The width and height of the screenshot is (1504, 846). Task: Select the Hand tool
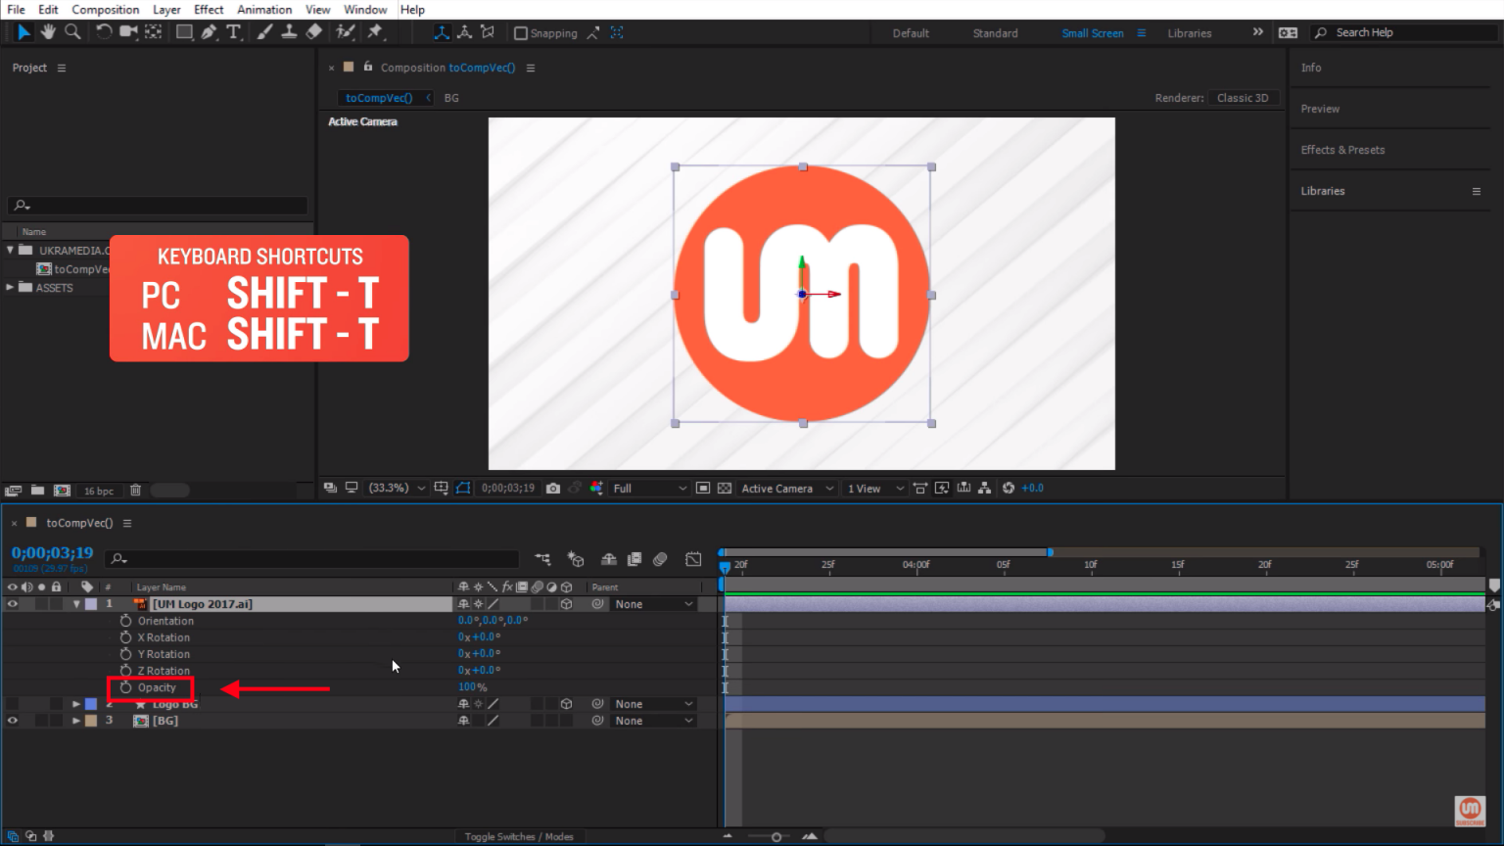(x=48, y=32)
